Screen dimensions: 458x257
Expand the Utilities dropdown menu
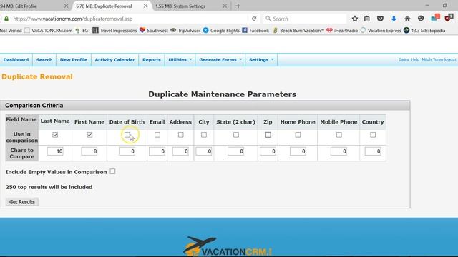[x=180, y=60]
